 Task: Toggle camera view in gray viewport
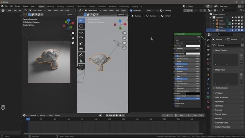coord(124,43)
